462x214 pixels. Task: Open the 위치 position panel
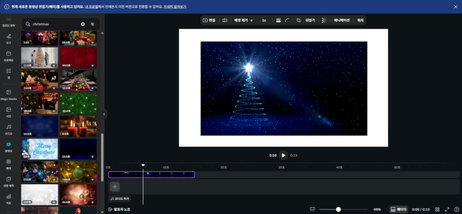click(x=360, y=20)
